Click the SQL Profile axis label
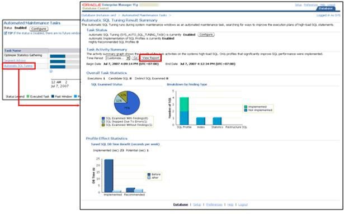Screen dimensions: 344x214 pos(184,127)
